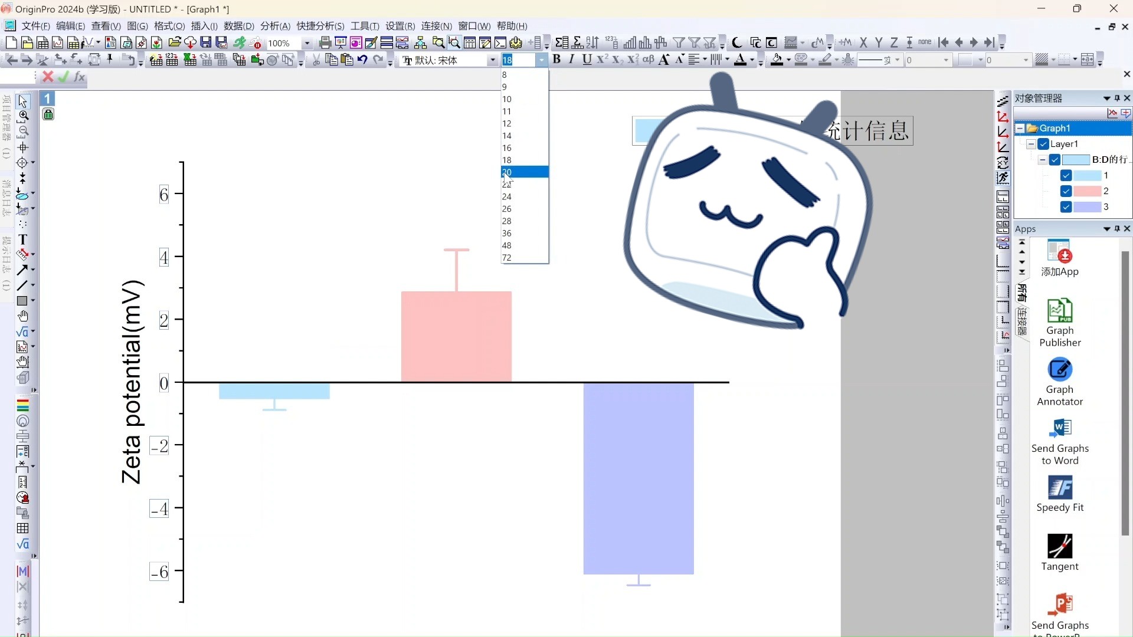Choose font size 36 from list

click(525, 233)
